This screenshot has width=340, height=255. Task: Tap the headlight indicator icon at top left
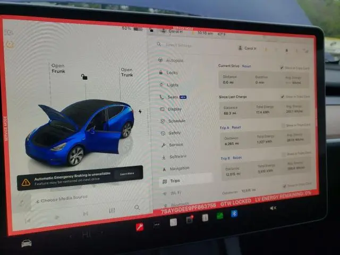8,32
